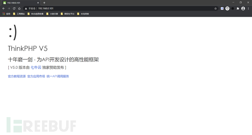Open the last bookmark folder on the bar
The height and width of the screenshot is (135, 252).
pos(83,14)
